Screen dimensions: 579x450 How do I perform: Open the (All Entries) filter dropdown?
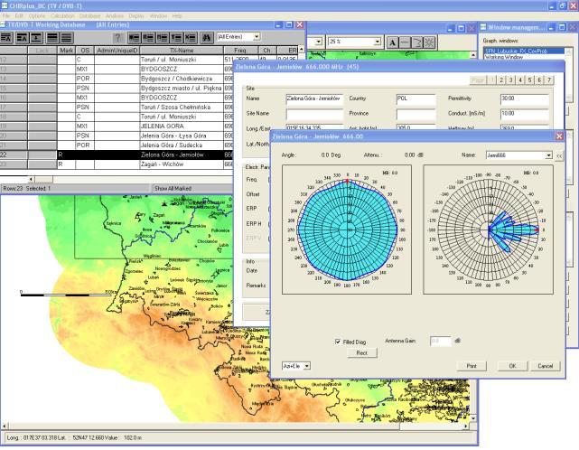(257, 36)
